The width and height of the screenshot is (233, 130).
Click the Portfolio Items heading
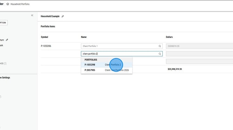tap(48, 26)
